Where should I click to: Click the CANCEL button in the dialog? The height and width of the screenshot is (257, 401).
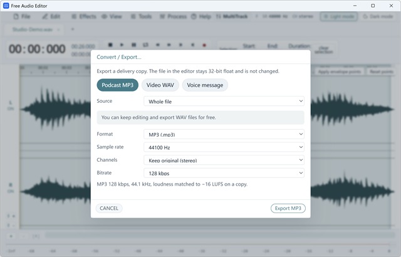coord(109,208)
